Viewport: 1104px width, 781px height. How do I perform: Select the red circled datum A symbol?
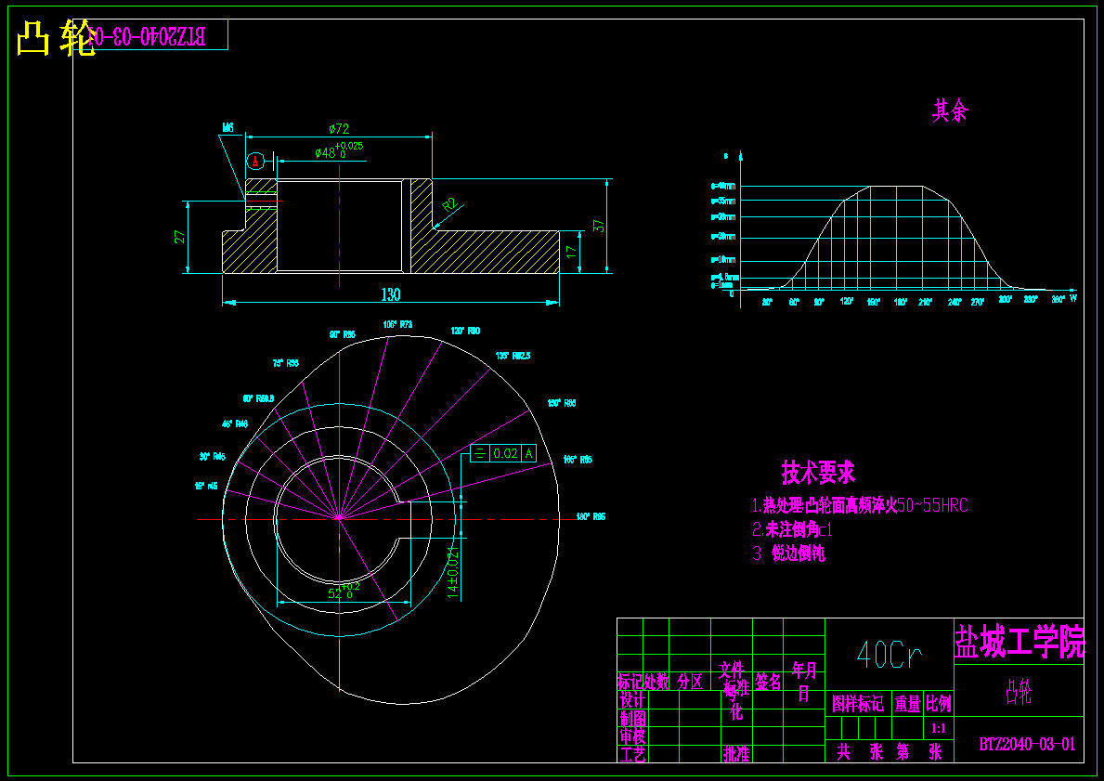pos(256,162)
